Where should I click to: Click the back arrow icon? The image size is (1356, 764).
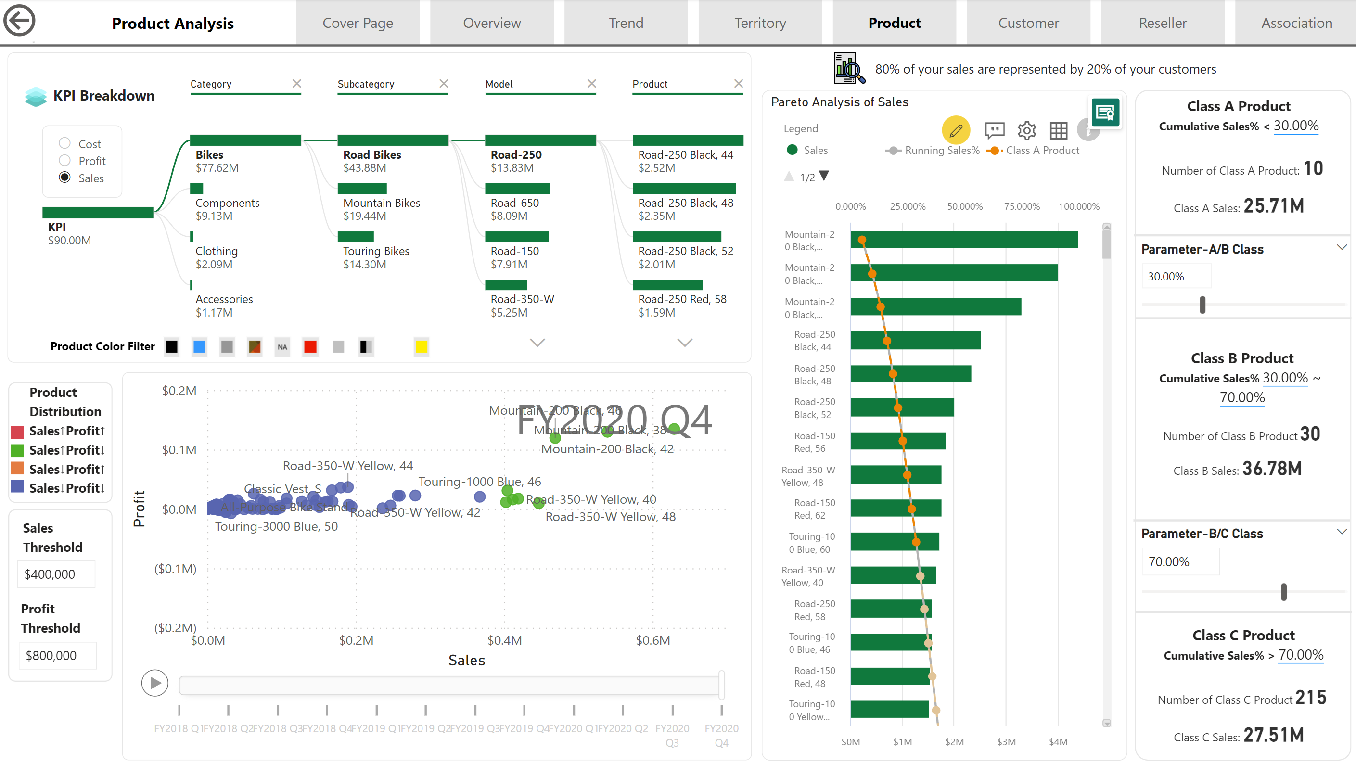[19, 21]
